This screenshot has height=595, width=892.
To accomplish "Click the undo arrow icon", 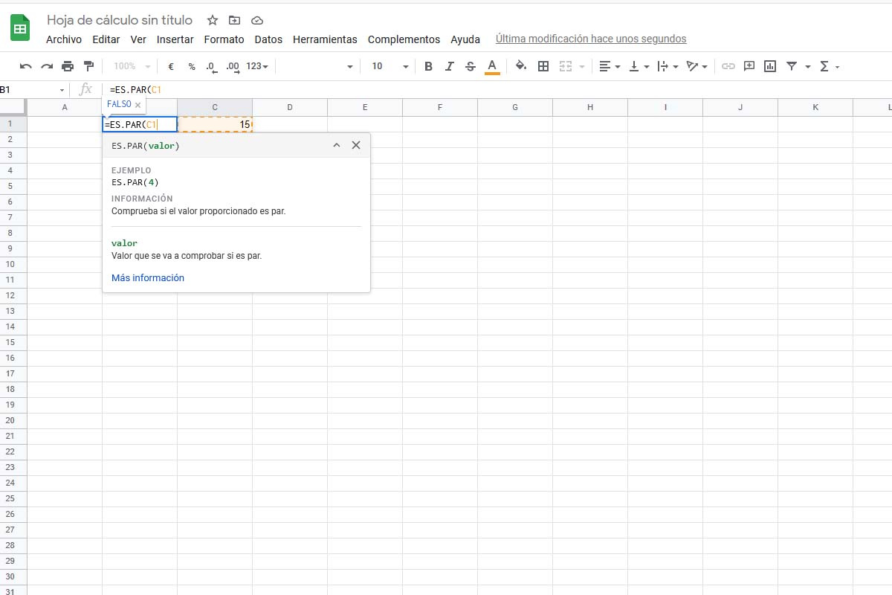I will pos(26,66).
